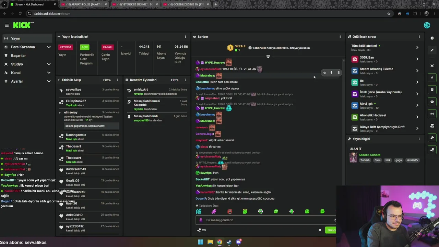Toggle the wrench widget in right sidebar

click(432, 138)
